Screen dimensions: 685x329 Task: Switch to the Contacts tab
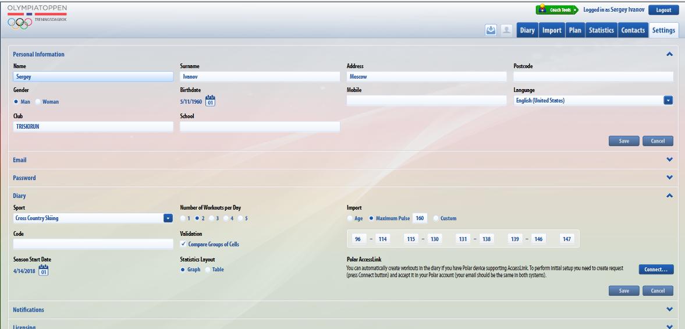tap(633, 30)
